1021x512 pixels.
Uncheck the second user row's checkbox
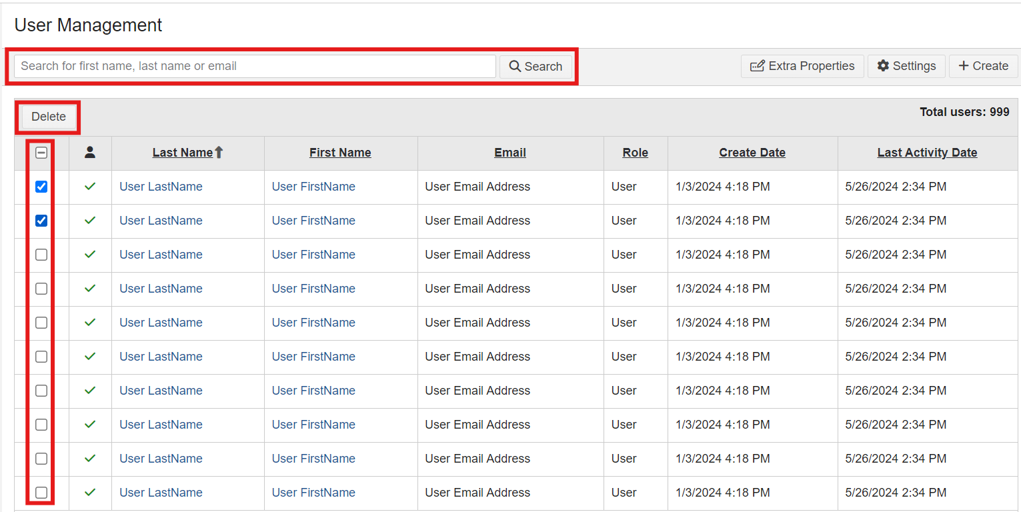[41, 221]
